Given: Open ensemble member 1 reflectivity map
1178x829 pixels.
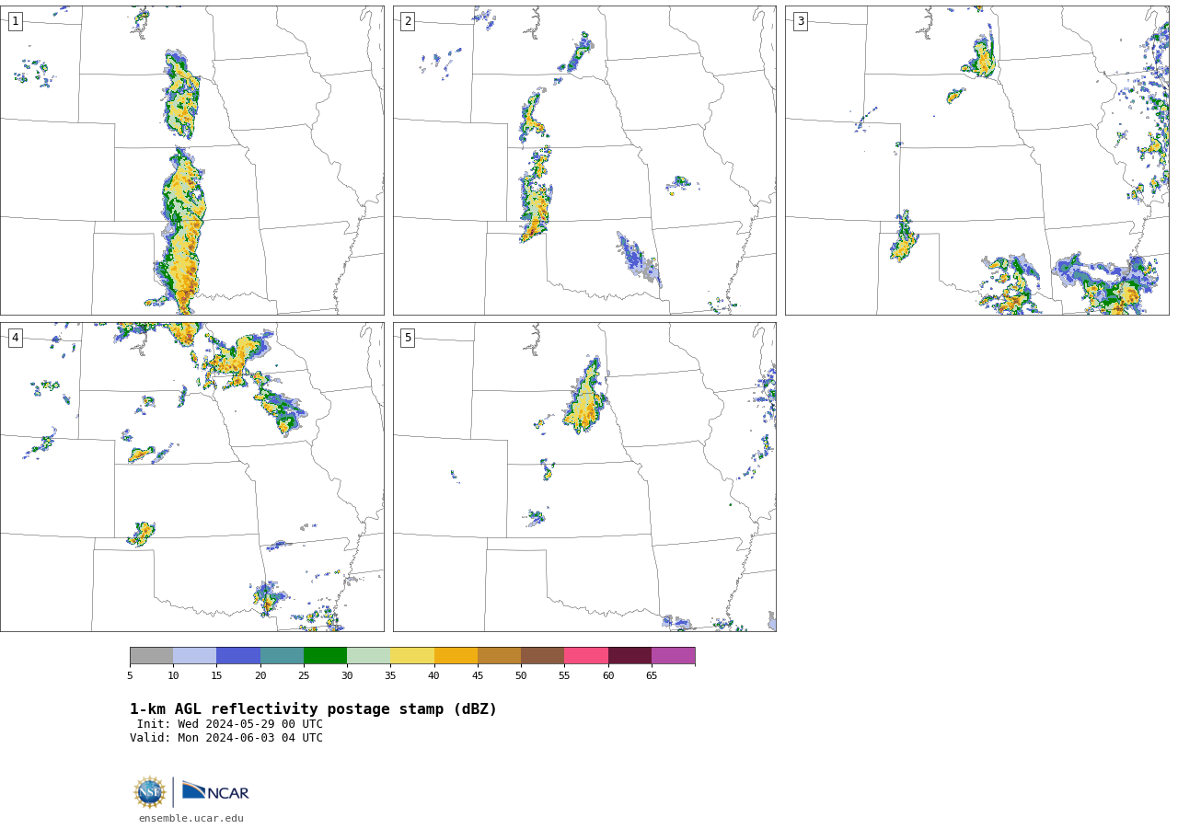Looking at the screenshot, I should [191, 160].
